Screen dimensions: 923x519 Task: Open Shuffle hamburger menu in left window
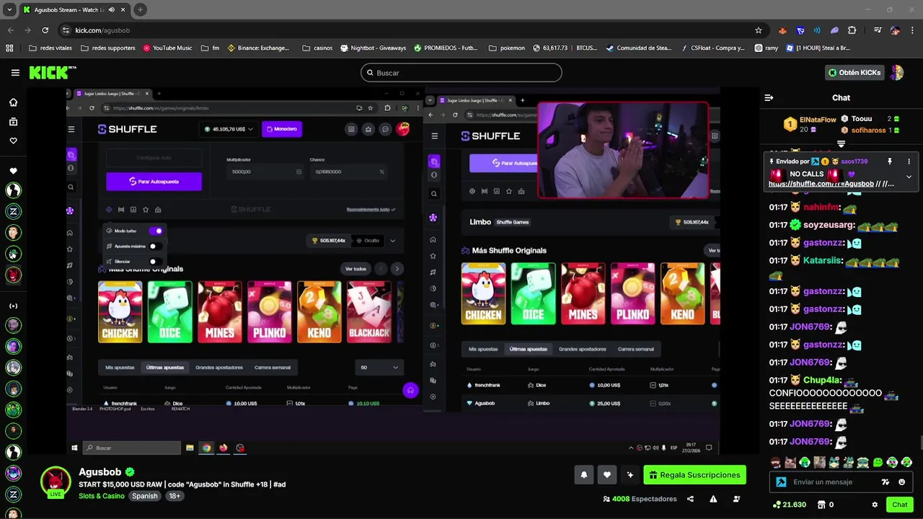tap(71, 129)
